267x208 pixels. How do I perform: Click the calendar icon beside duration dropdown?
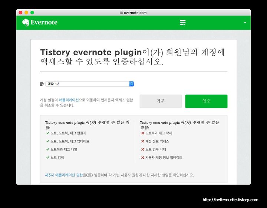[42, 84]
